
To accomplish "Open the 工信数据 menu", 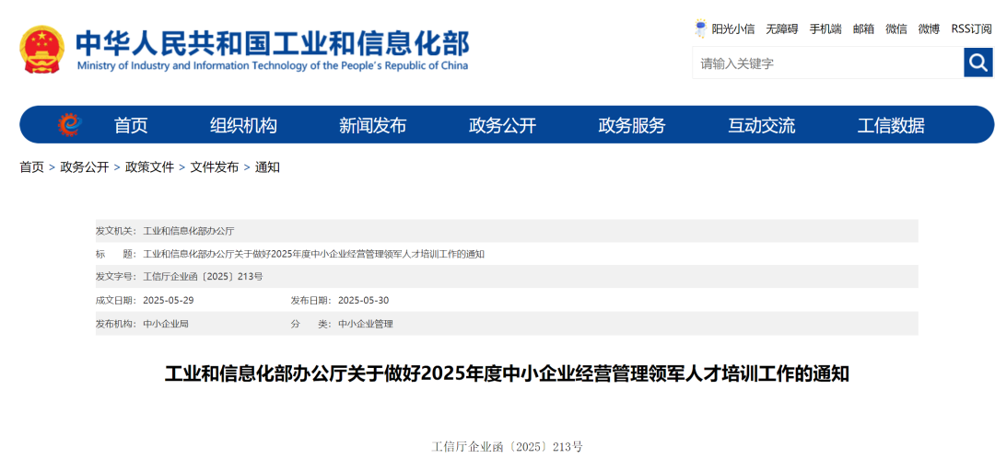I will coord(891,125).
